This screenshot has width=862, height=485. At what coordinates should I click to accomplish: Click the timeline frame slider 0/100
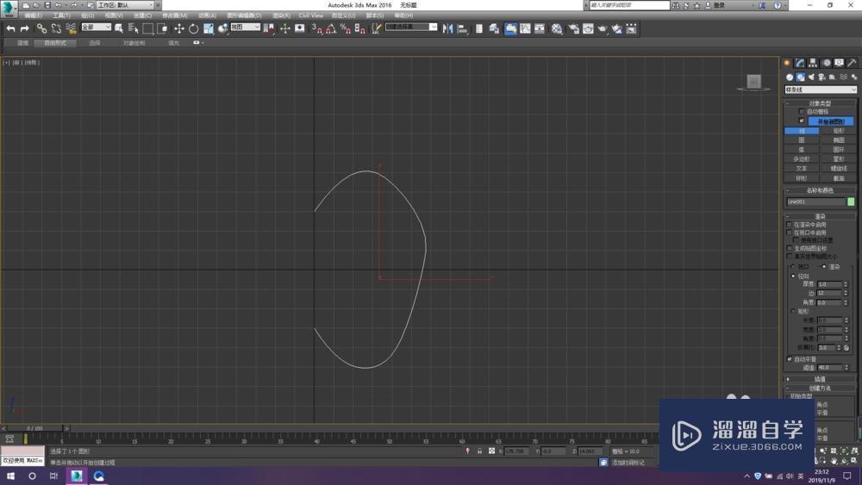pyautogui.click(x=34, y=428)
